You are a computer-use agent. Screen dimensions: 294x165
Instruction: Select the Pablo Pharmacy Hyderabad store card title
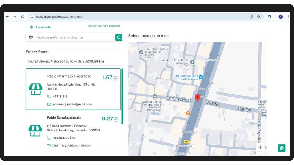70,76
